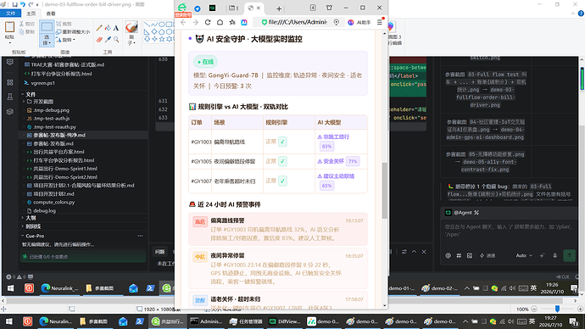Screen dimensions: 585x329
Task: Click the zoom-out minus icon in Paint status bar
Action: click(x=534, y=309)
